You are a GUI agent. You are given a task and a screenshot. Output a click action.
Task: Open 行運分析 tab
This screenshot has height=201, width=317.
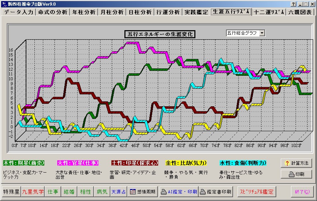[168, 12]
